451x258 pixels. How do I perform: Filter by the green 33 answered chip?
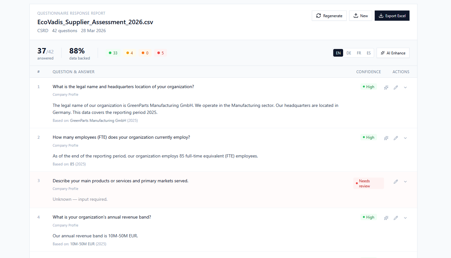pos(113,53)
